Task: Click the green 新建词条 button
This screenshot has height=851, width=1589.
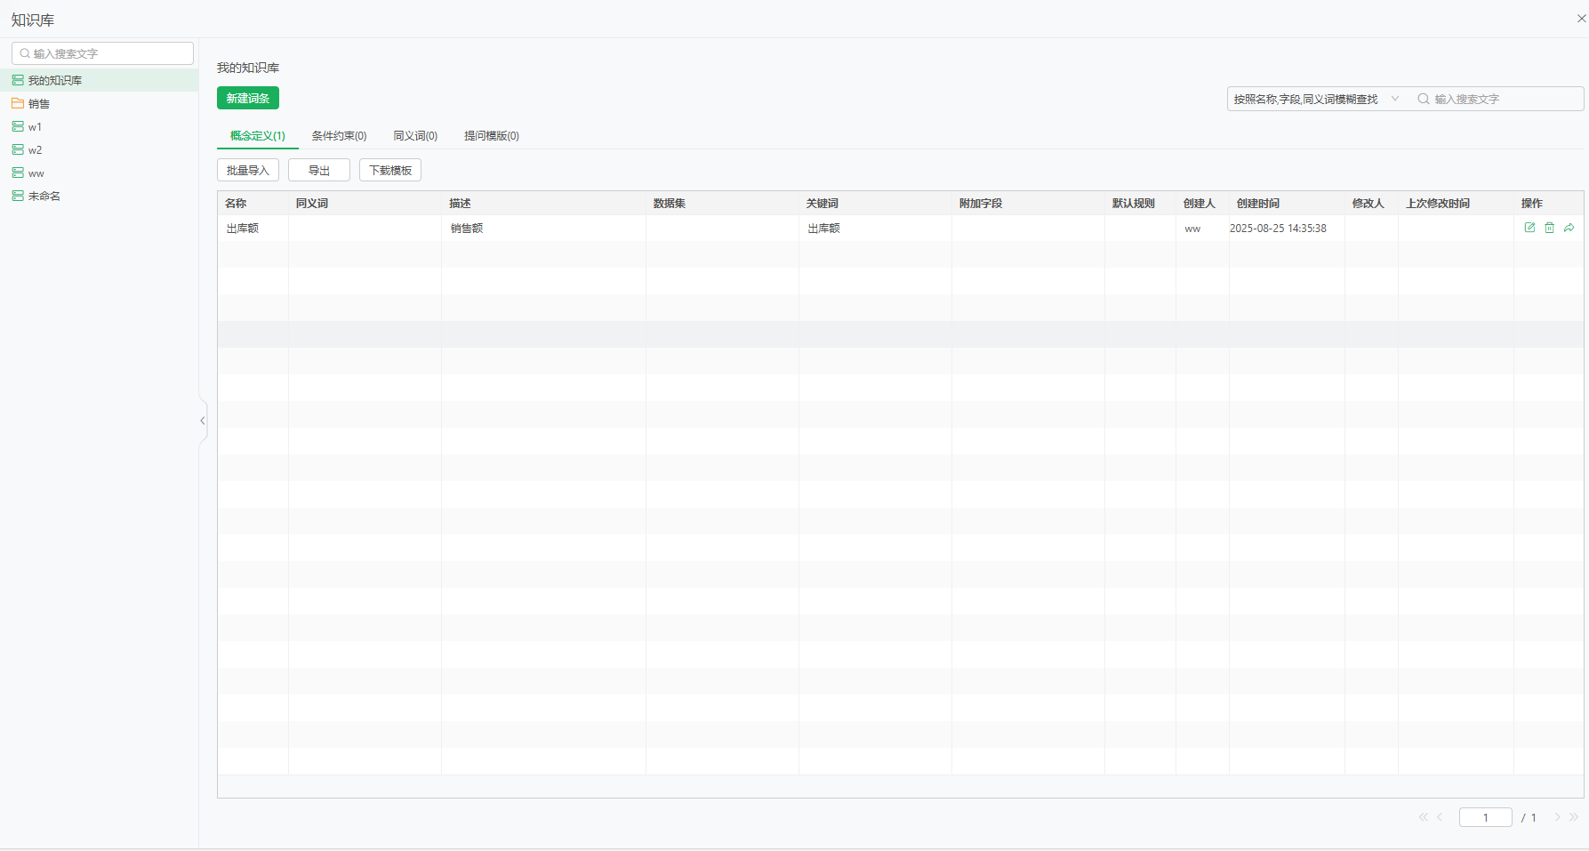Action: (x=248, y=99)
